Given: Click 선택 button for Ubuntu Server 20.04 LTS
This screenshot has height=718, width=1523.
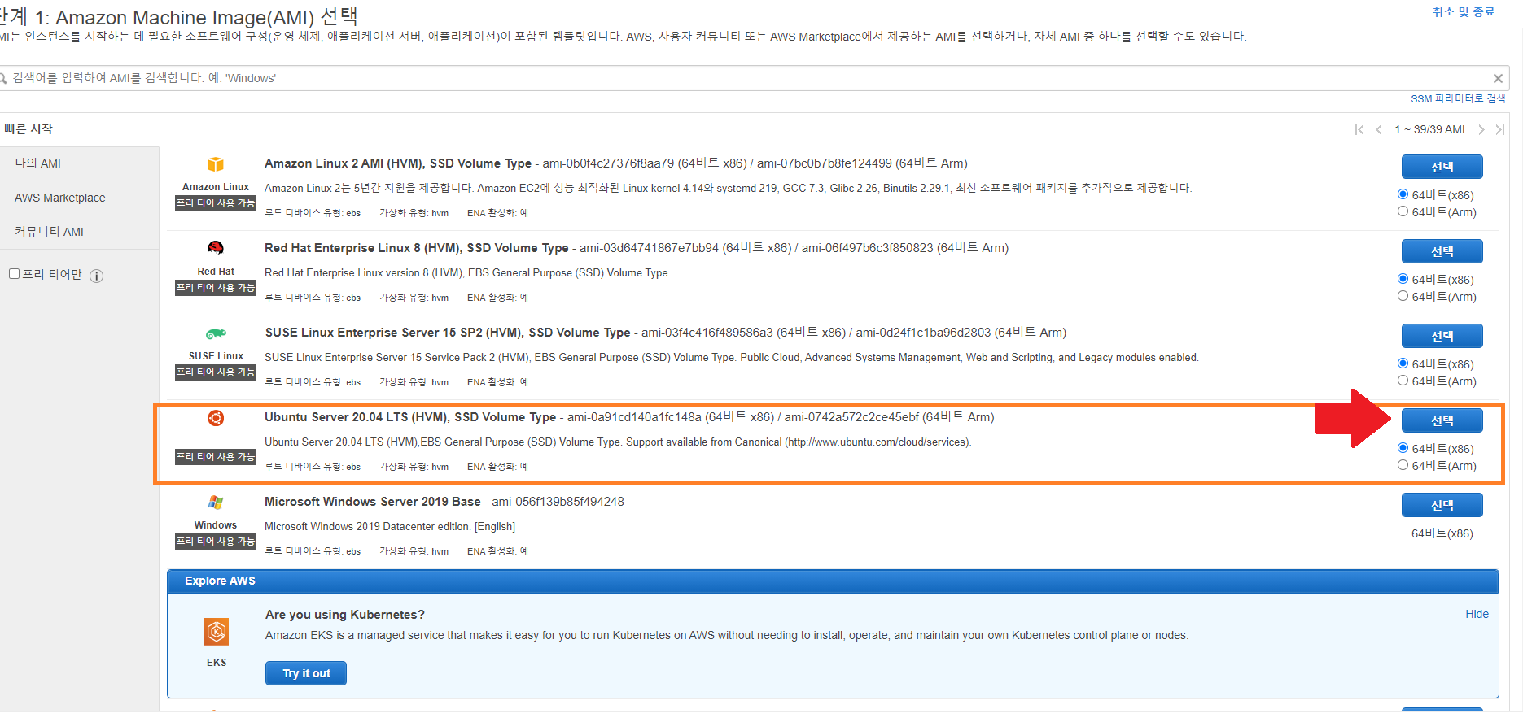Looking at the screenshot, I should [1442, 420].
